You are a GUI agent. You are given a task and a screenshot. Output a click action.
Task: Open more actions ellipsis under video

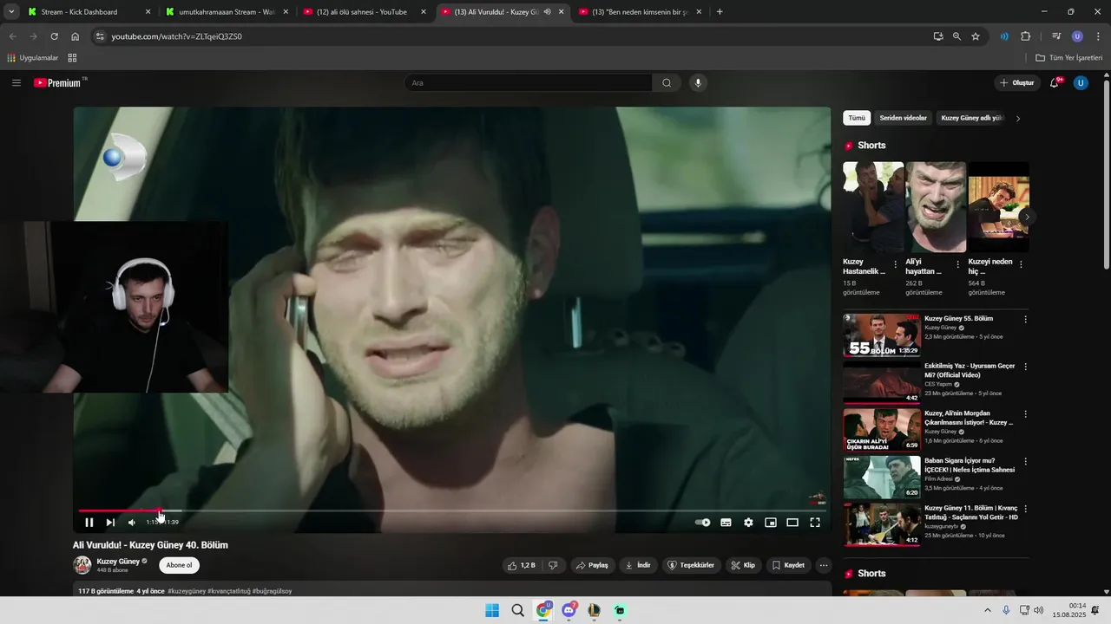824,565
